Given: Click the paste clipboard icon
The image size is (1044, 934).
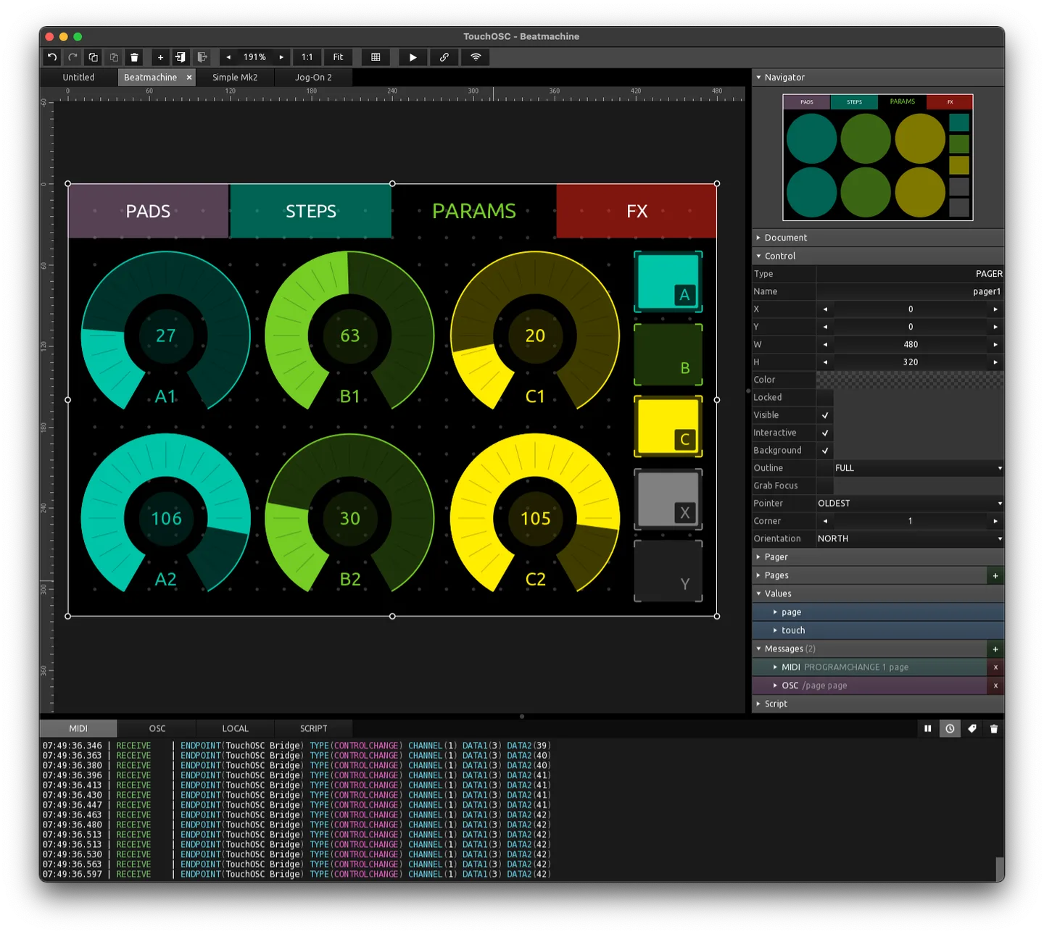Looking at the screenshot, I should 114,57.
